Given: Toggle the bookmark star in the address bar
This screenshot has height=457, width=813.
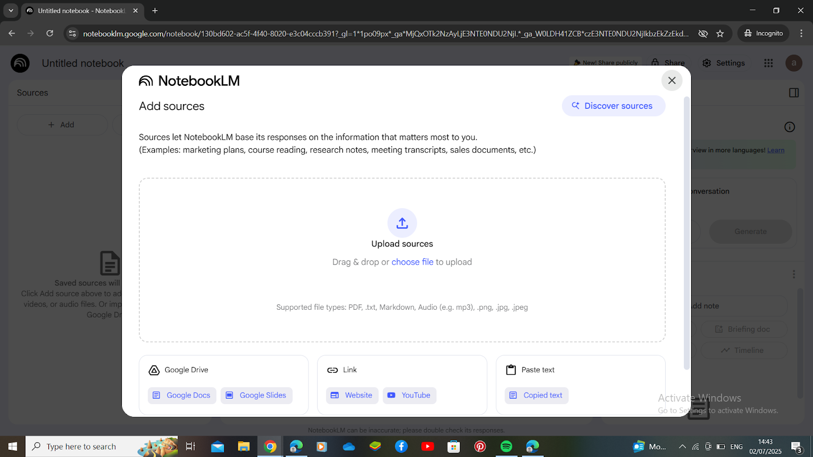Looking at the screenshot, I should 720,33.
